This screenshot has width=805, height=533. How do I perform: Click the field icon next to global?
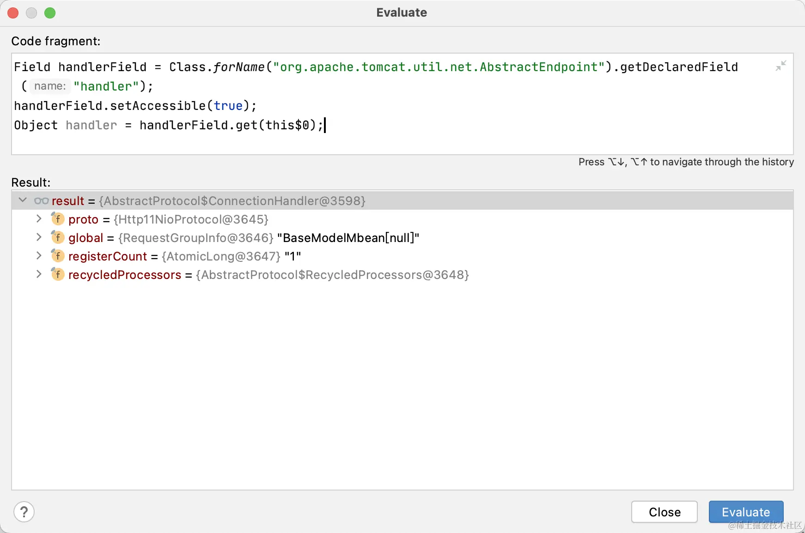(x=57, y=237)
